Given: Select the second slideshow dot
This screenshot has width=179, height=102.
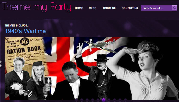Looking at the screenshot, I should click(82, 100).
